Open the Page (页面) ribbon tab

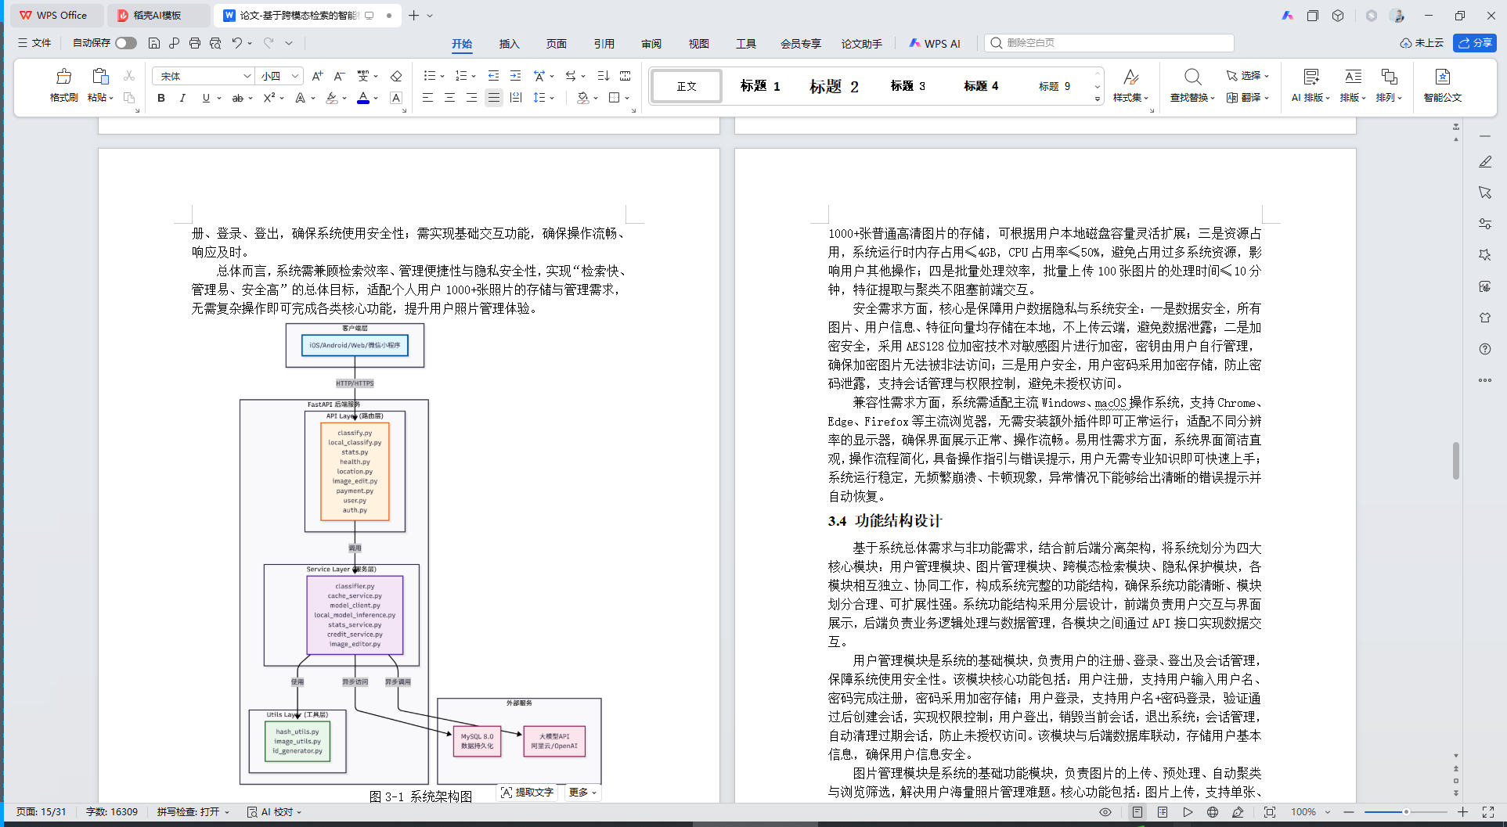(557, 44)
